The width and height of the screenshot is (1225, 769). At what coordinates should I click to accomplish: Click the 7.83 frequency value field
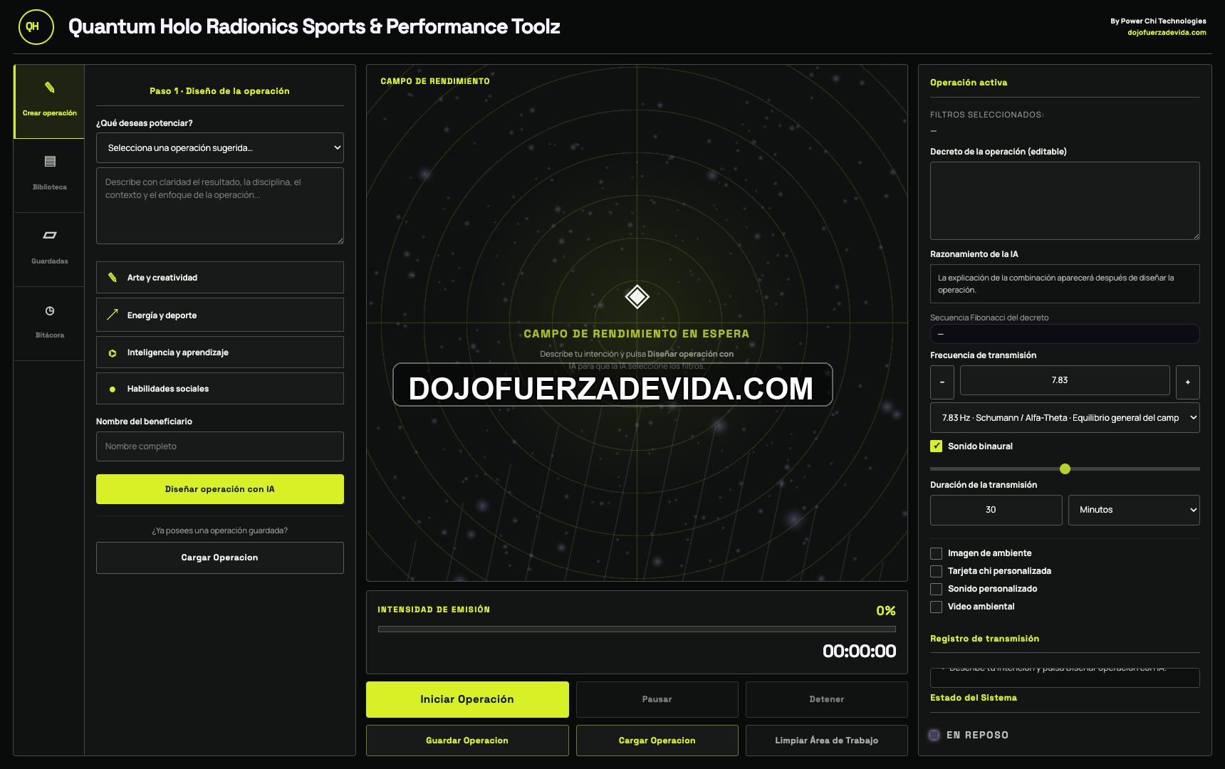[x=1065, y=380]
